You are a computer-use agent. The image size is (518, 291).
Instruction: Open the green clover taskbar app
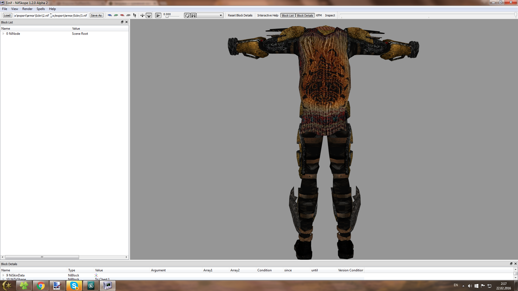pyautogui.click(x=24, y=286)
